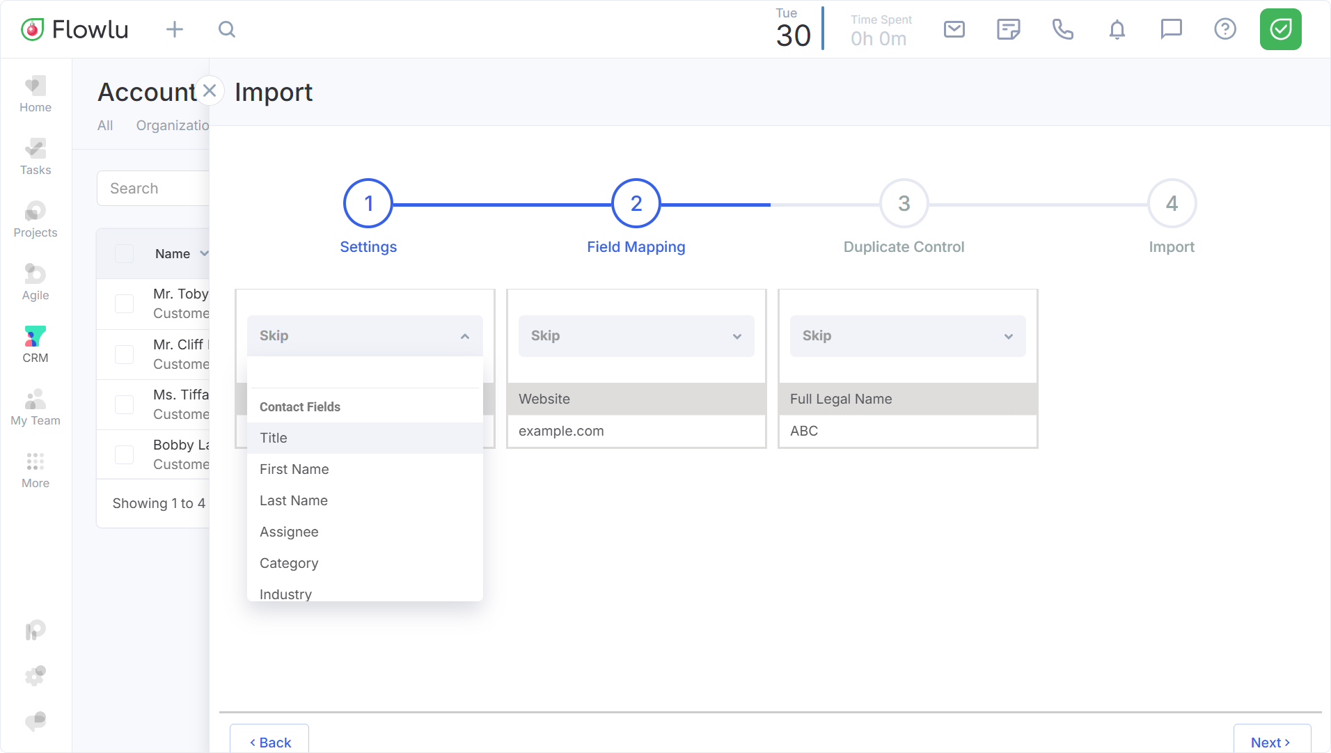Click the phone call icon
Image resolution: width=1331 pixels, height=753 pixels.
coord(1062,29)
